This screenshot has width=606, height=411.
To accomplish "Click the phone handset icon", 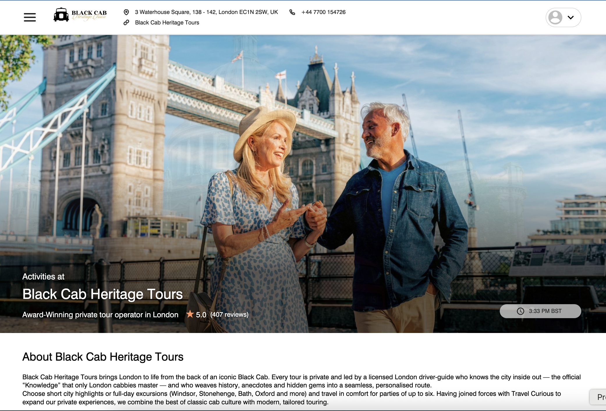I will [x=292, y=12].
